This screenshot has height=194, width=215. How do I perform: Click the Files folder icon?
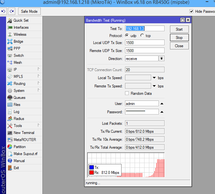tap(10, 105)
